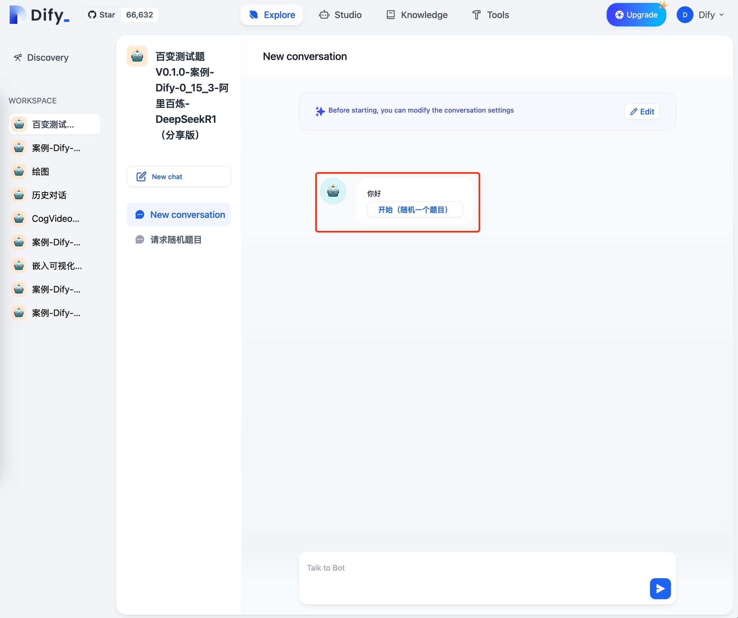Select the Explore tab
The width and height of the screenshot is (738, 618).
pos(272,15)
